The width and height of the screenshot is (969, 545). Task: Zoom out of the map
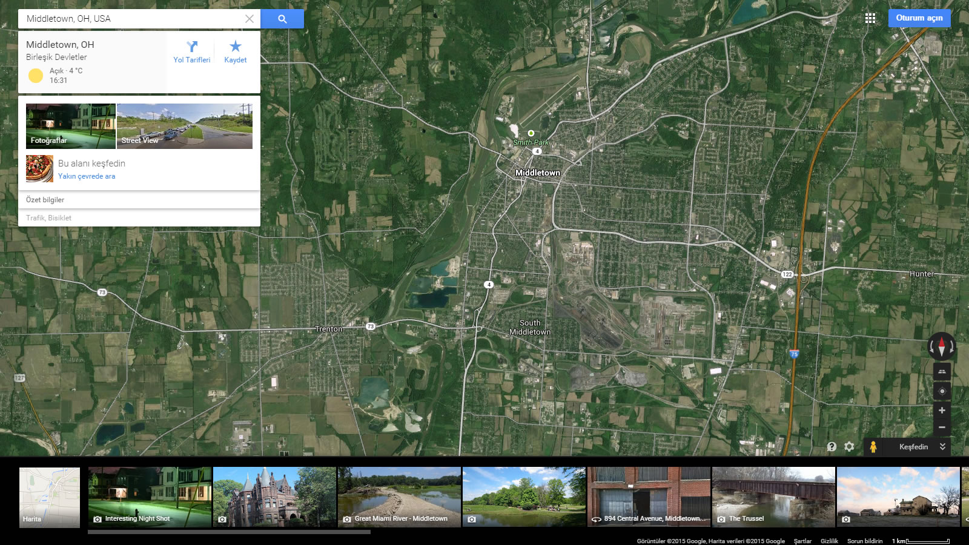tap(941, 428)
